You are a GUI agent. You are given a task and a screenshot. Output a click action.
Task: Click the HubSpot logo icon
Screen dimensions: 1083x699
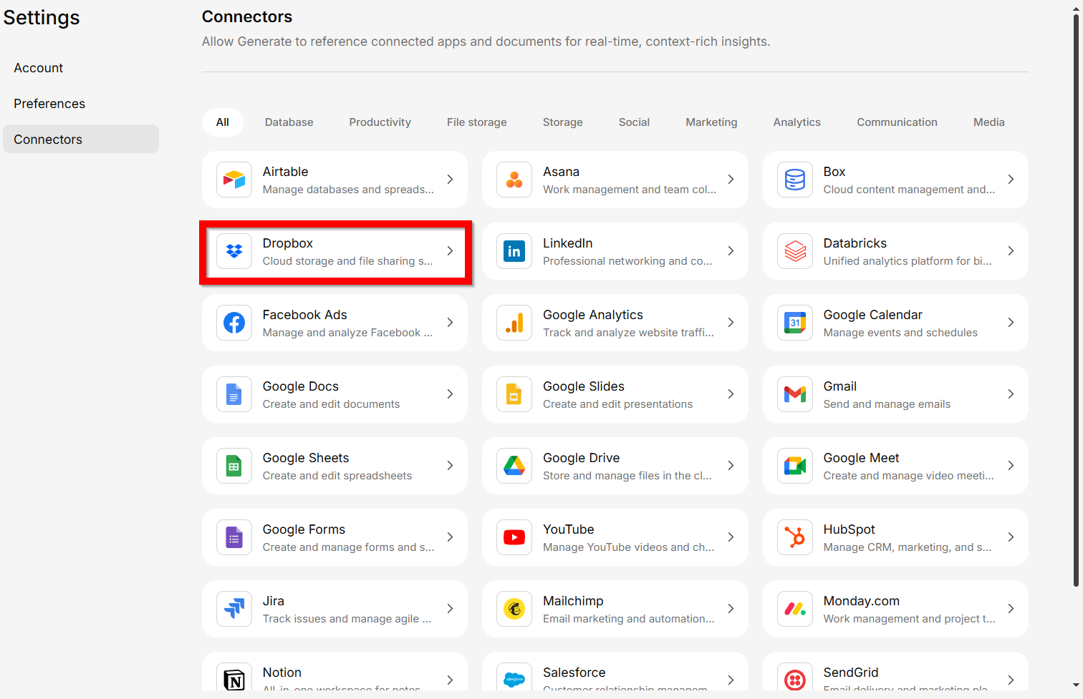[795, 537]
